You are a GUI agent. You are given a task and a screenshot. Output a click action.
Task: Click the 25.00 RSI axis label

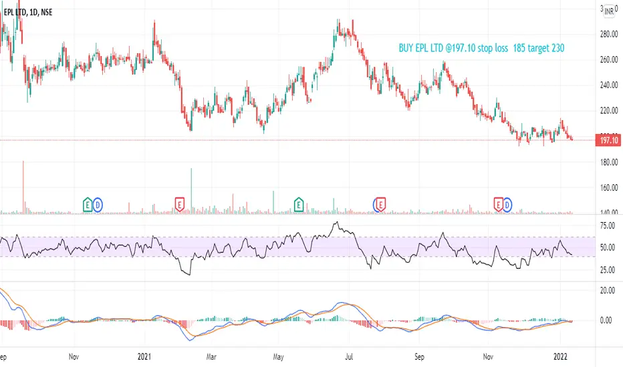(608, 270)
